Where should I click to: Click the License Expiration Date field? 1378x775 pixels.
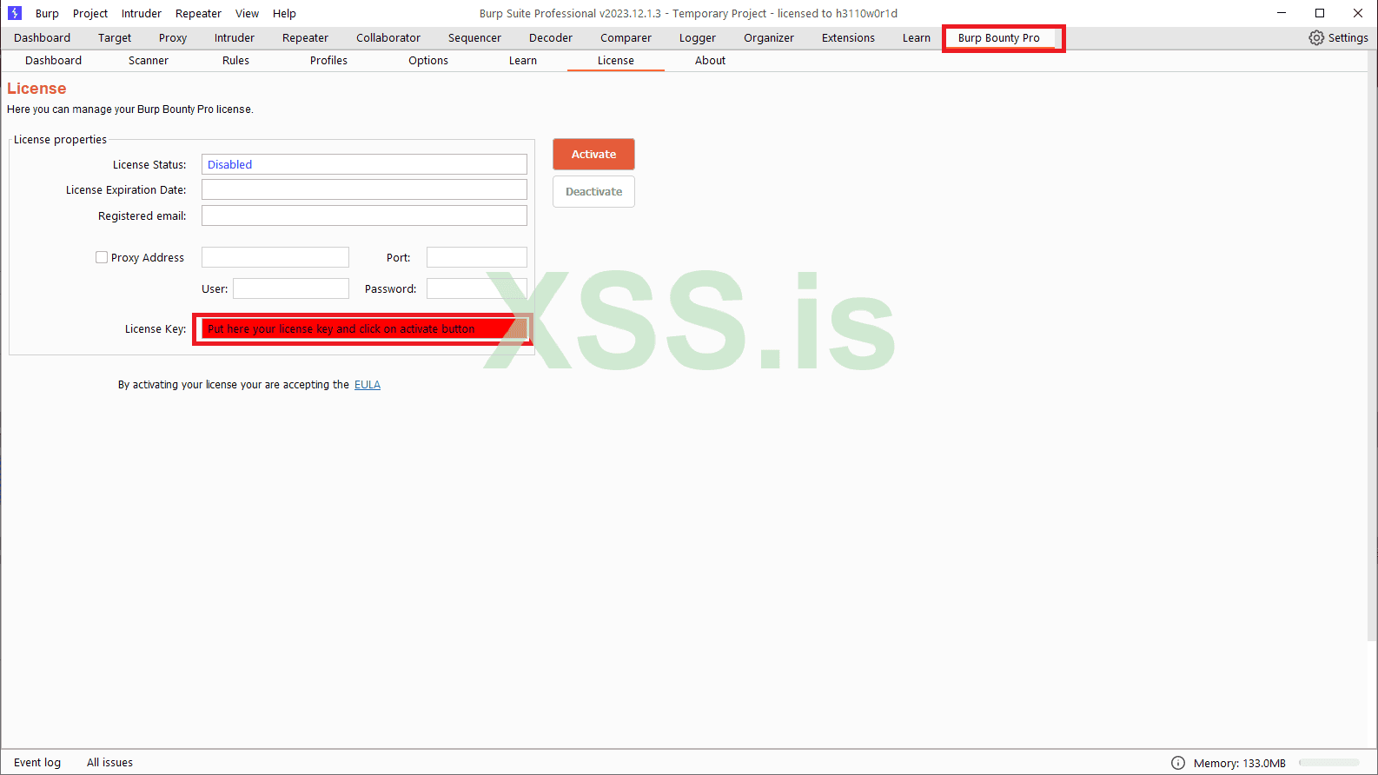364,189
